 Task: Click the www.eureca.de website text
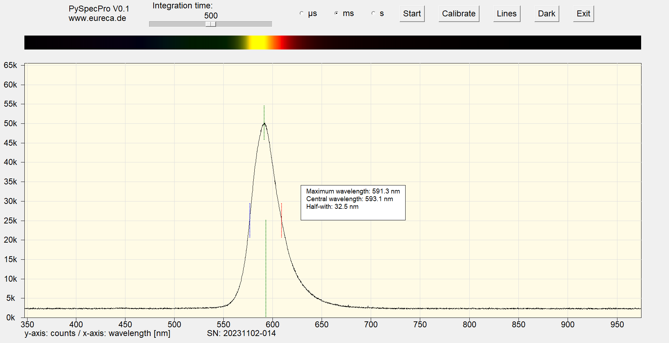[97, 18]
